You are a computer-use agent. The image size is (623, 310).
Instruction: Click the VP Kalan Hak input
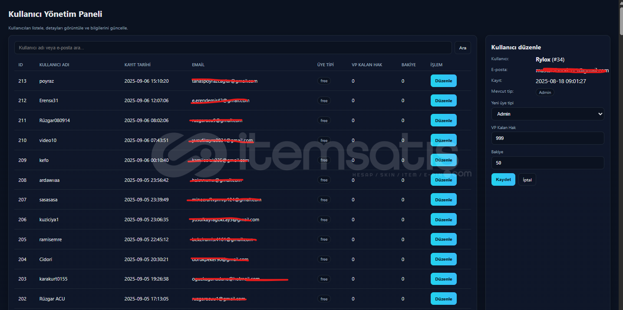(547, 138)
